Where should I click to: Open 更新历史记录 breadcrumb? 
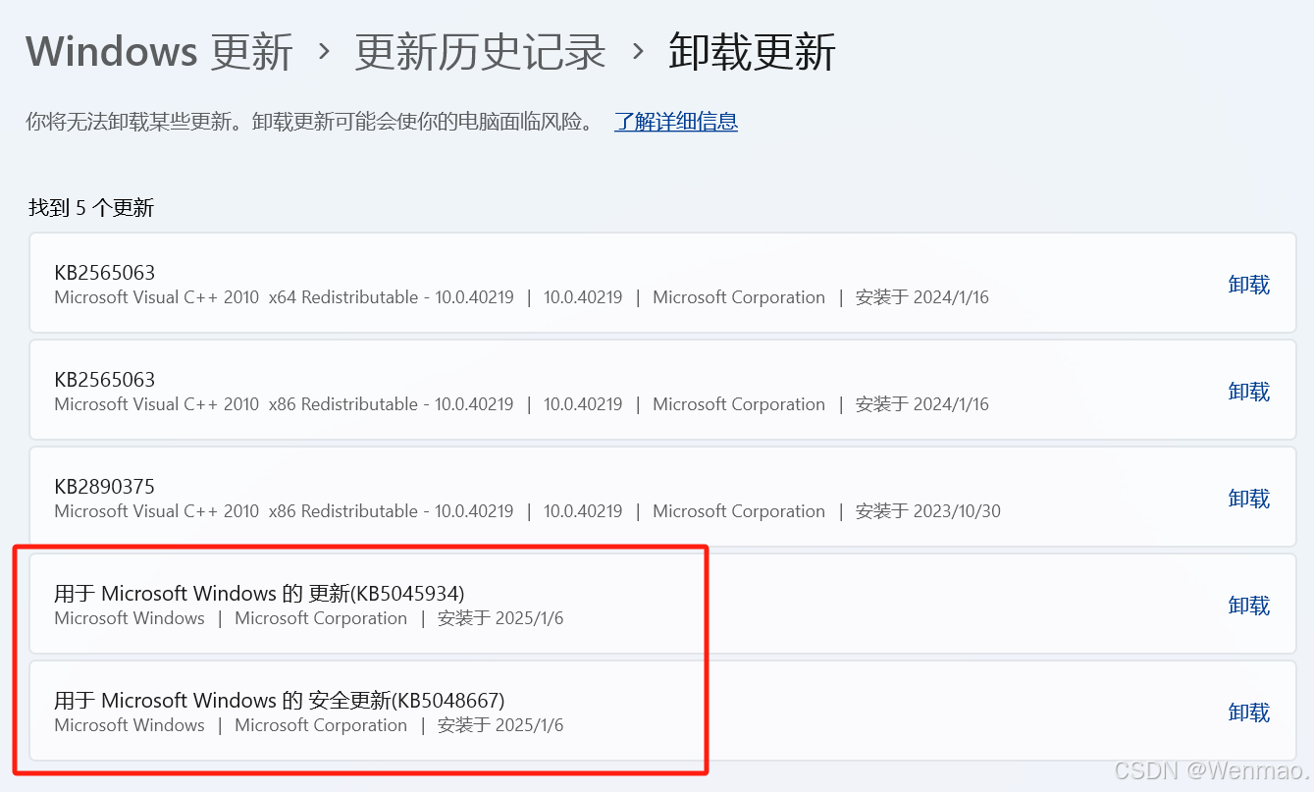pos(481,51)
